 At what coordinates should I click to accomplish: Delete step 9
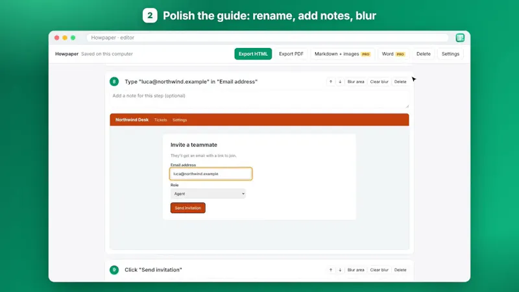tap(400, 270)
